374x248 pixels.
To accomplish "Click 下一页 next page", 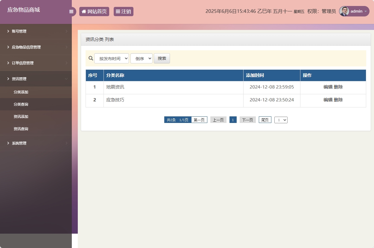I will coord(248,120).
